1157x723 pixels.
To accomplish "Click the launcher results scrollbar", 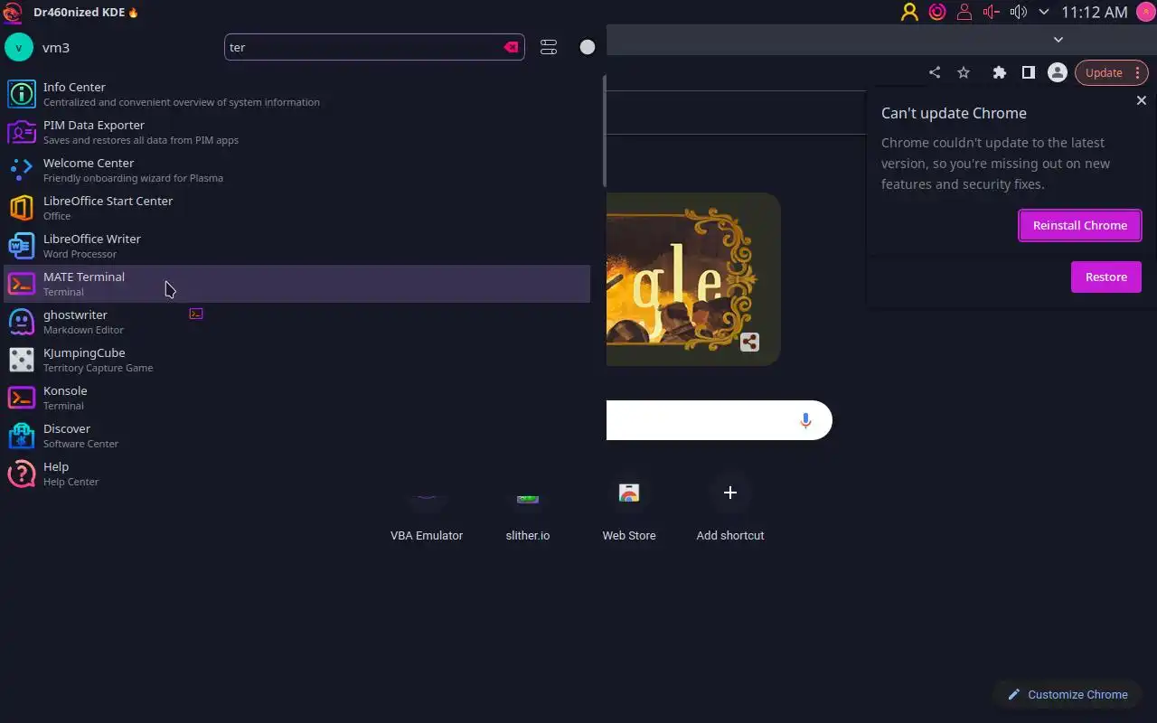I will (603, 131).
